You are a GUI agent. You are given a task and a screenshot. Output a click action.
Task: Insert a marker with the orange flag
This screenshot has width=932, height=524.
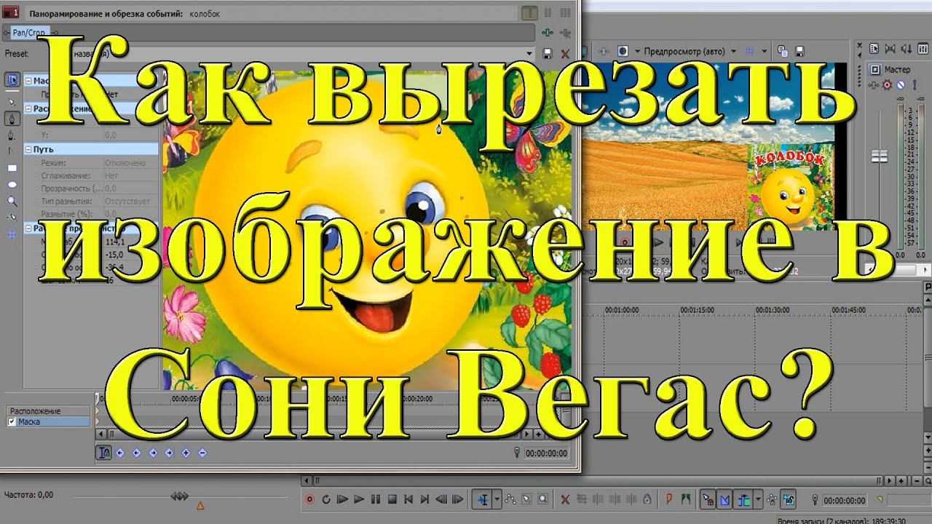click(669, 500)
